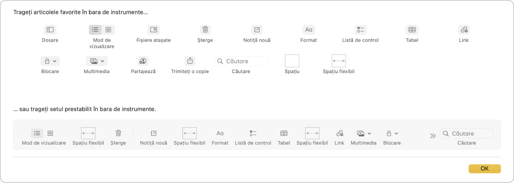Expand the toolbar overflow double chevron

433,136
